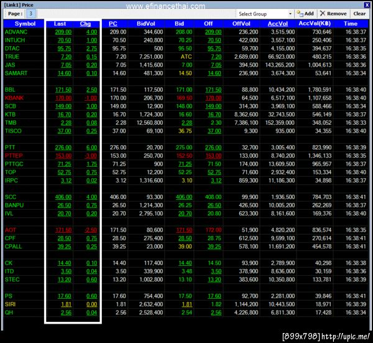Click the Page number field showing 3
Image resolution: width=373 pixels, height=343 pixels.
(x=31, y=14)
